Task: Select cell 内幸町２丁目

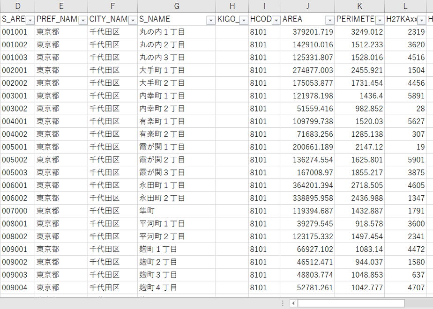Action: pos(177,109)
